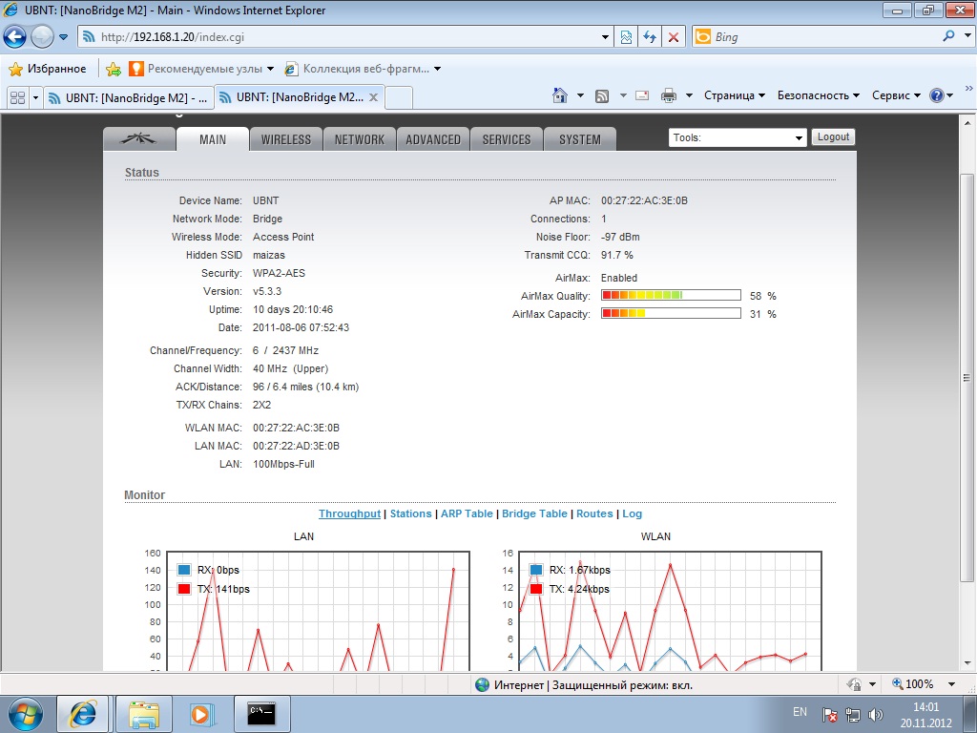
Task: Click Bing search magnifier icon
Action: [949, 36]
